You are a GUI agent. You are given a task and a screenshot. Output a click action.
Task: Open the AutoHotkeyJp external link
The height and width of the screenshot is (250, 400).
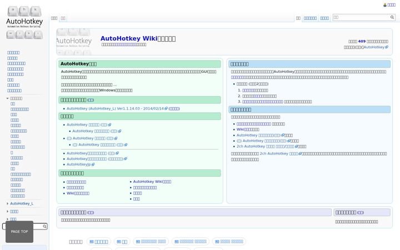coord(78,164)
